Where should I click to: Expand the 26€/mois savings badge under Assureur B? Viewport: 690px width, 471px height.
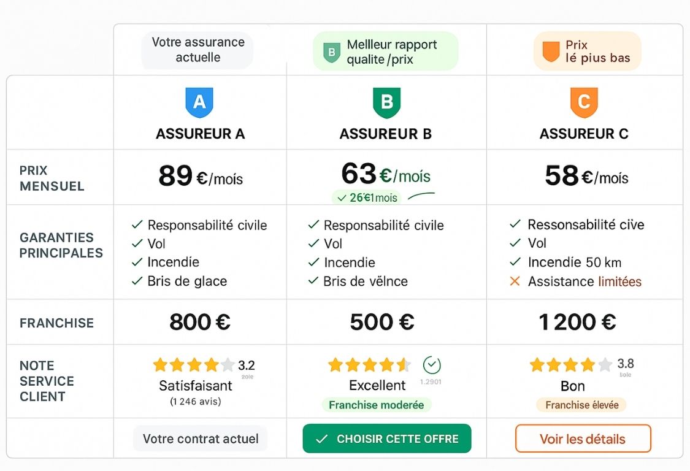click(x=367, y=197)
